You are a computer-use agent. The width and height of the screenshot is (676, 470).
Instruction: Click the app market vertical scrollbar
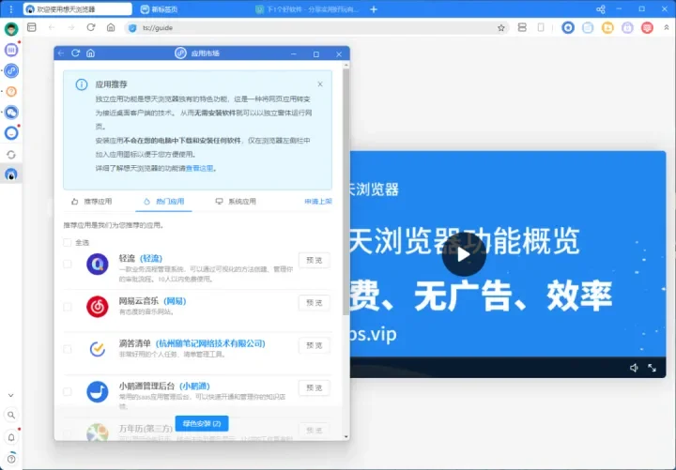tap(346, 191)
